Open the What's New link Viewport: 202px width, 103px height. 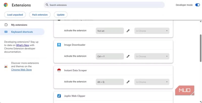pyautogui.click(x=22, y=45)
